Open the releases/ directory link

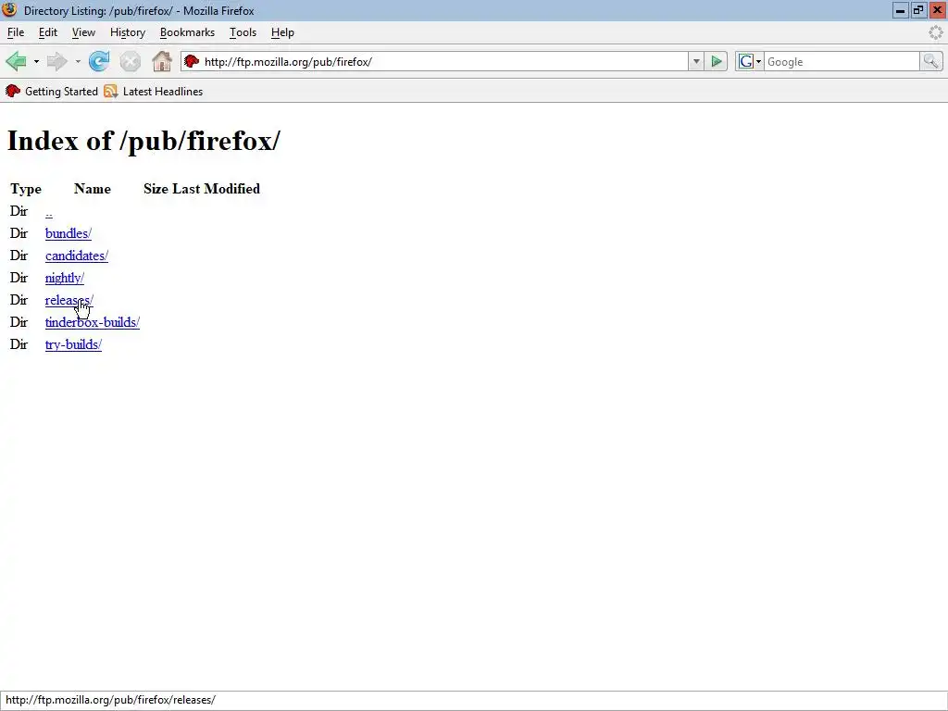[x=69, y=300]
